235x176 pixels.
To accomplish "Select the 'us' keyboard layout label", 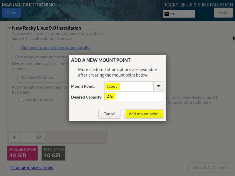I will point(173,14).
